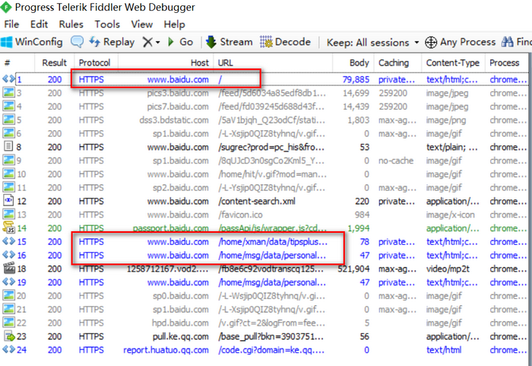Click the image icon of session 3
532x366 pixels.
coord(9,93)
